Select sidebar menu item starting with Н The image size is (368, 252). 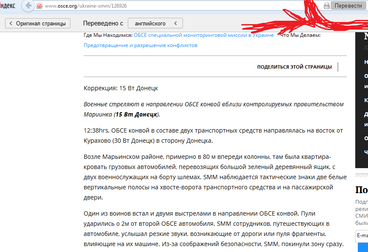365,62
